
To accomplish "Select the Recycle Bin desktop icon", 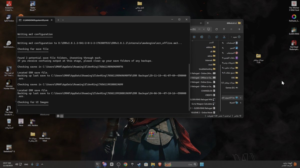I will [x=9, y=124].
